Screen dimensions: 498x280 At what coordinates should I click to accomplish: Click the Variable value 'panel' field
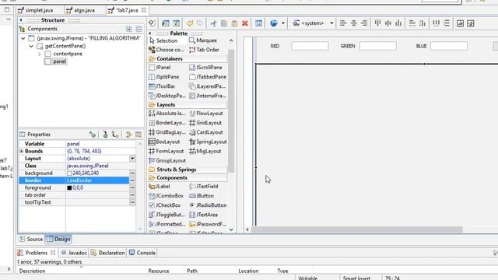[x=100, y=144]
